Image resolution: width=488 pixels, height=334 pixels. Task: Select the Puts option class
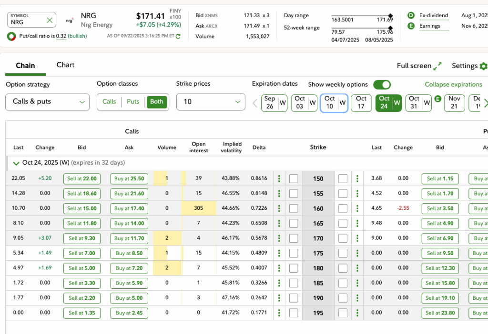[133, 102]
